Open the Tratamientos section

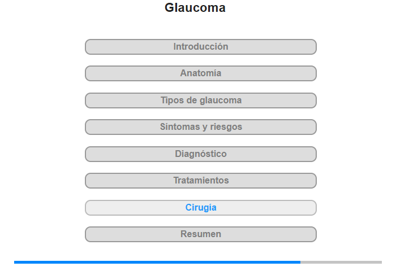click(x=200, y=181)
